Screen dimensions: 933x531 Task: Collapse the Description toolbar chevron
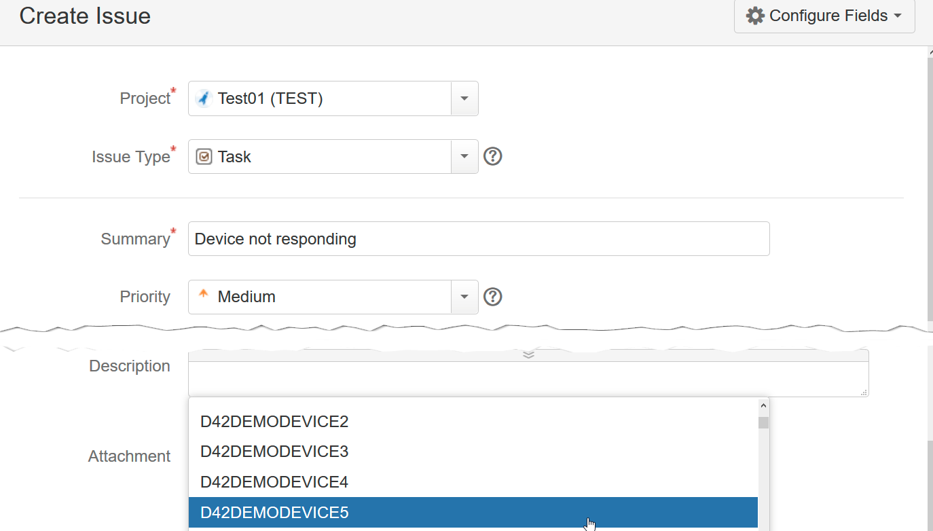coord(529,354)
